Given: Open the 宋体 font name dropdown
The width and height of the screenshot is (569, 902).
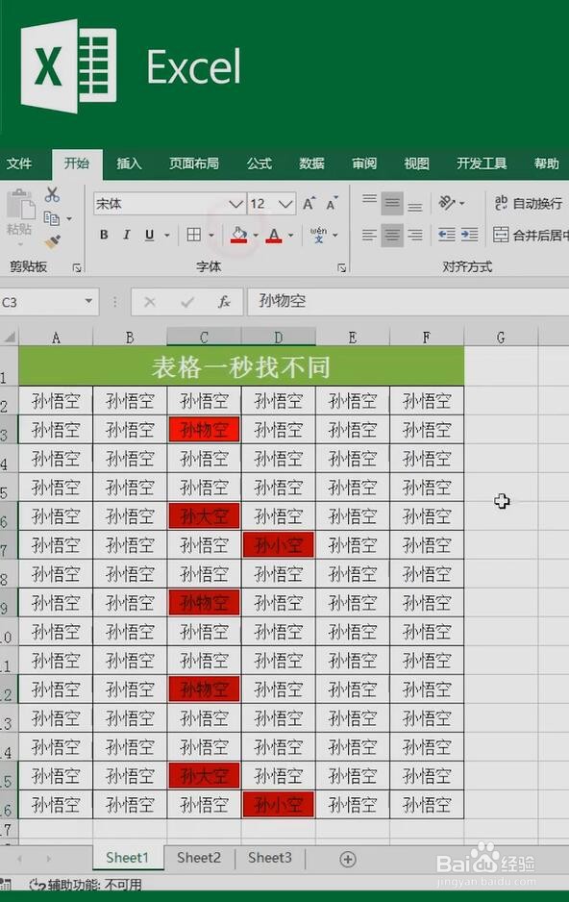Looking at the screenshot, I should (x=235, y=204).
